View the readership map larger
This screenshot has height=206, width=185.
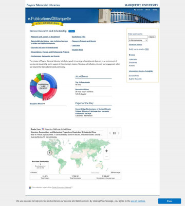point(116,173)
